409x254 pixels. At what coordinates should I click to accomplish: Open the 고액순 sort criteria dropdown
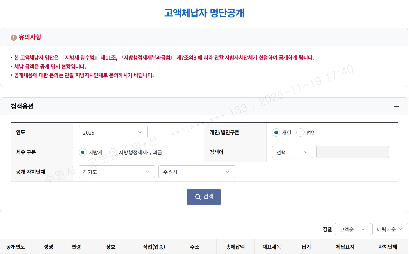[353, 229]
